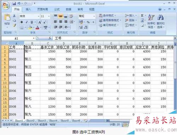Switch to the 插入 ribbon tab
This screenshot has width=177, height=135.
coord(28,9)
